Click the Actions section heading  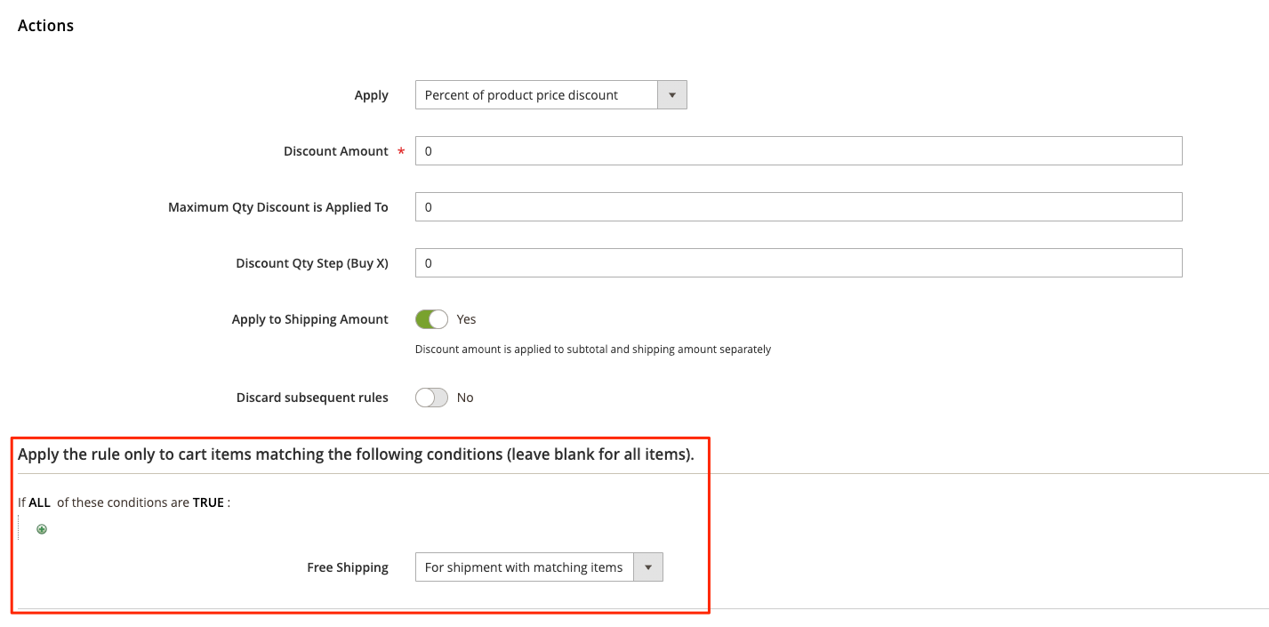pyautogui.click(x=45, y=26)
